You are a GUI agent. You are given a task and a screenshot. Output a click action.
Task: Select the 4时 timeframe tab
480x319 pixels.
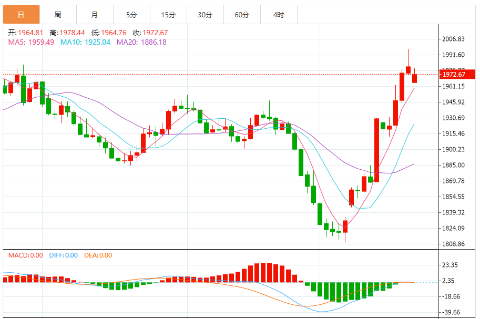tap(279, 14)
